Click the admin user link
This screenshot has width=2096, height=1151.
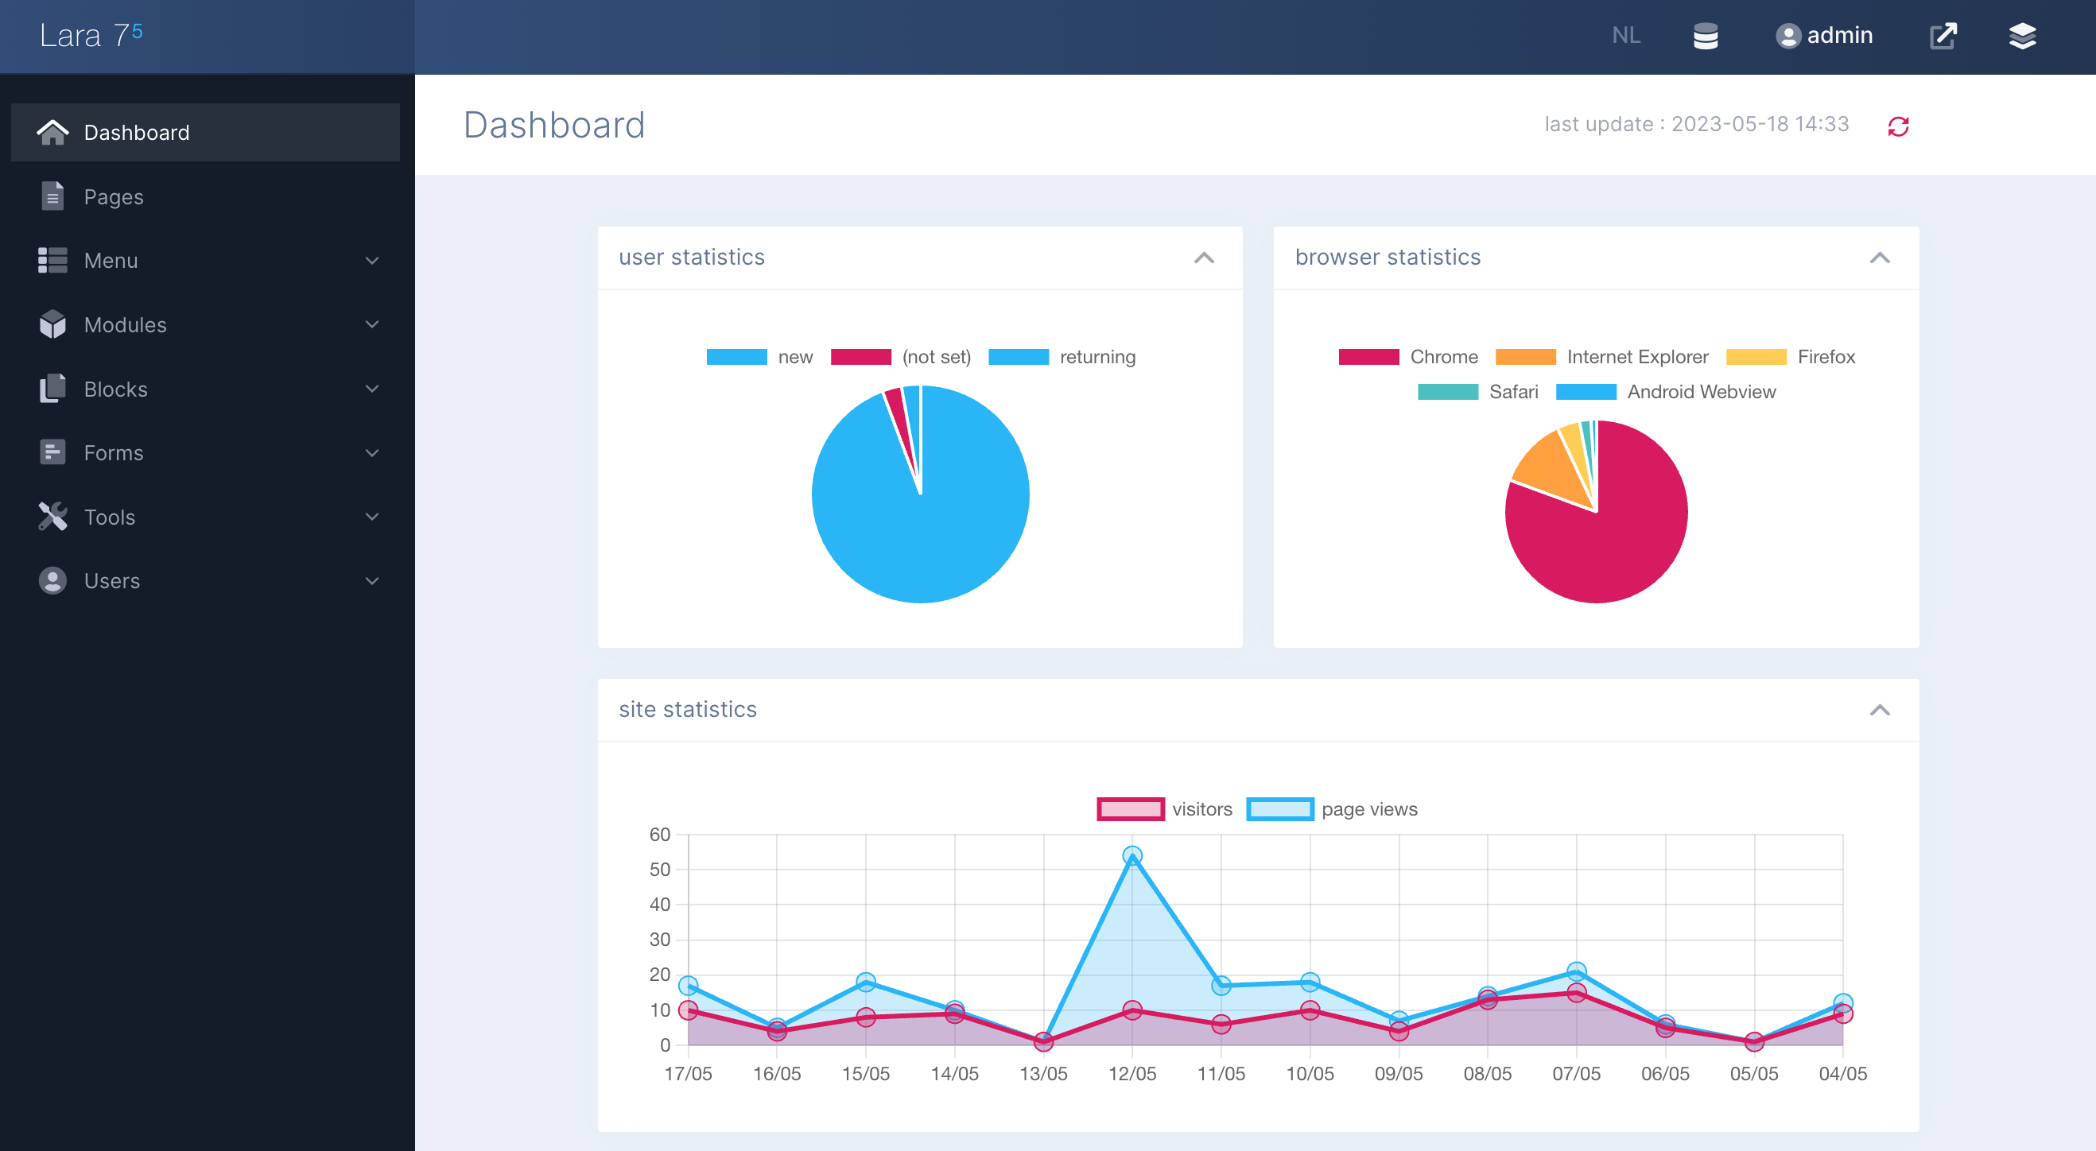click(x=1824, y=36)
